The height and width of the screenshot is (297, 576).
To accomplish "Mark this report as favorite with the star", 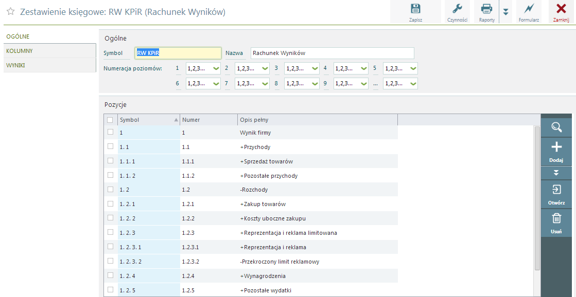I will click(x=11, y=12).
